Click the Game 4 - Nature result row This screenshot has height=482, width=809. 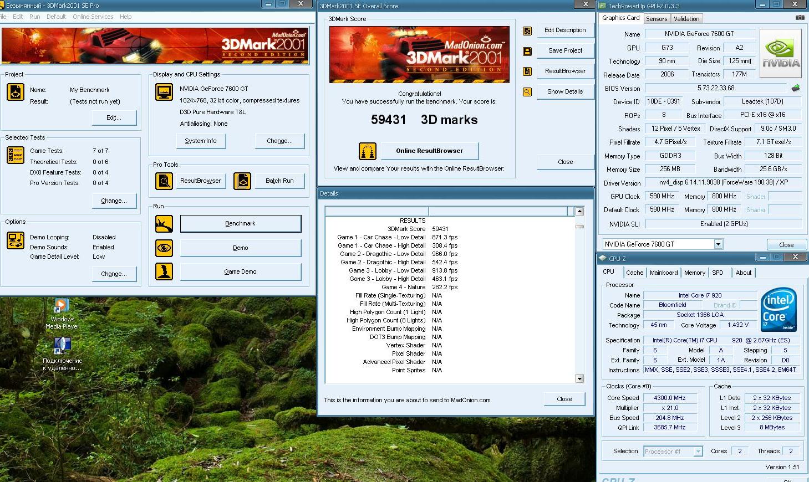419,287
